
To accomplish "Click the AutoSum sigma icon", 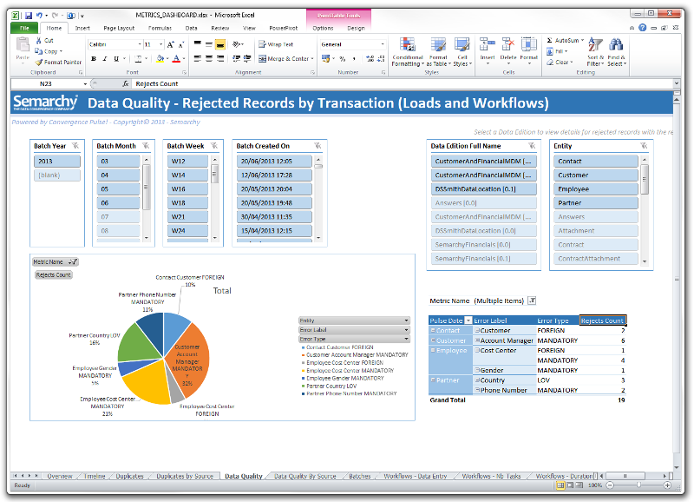I will pos(549,40).
